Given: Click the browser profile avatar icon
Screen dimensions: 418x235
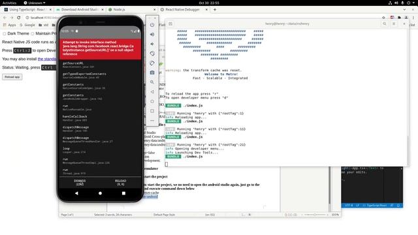Looking at the screenshot, I should 406,18.
